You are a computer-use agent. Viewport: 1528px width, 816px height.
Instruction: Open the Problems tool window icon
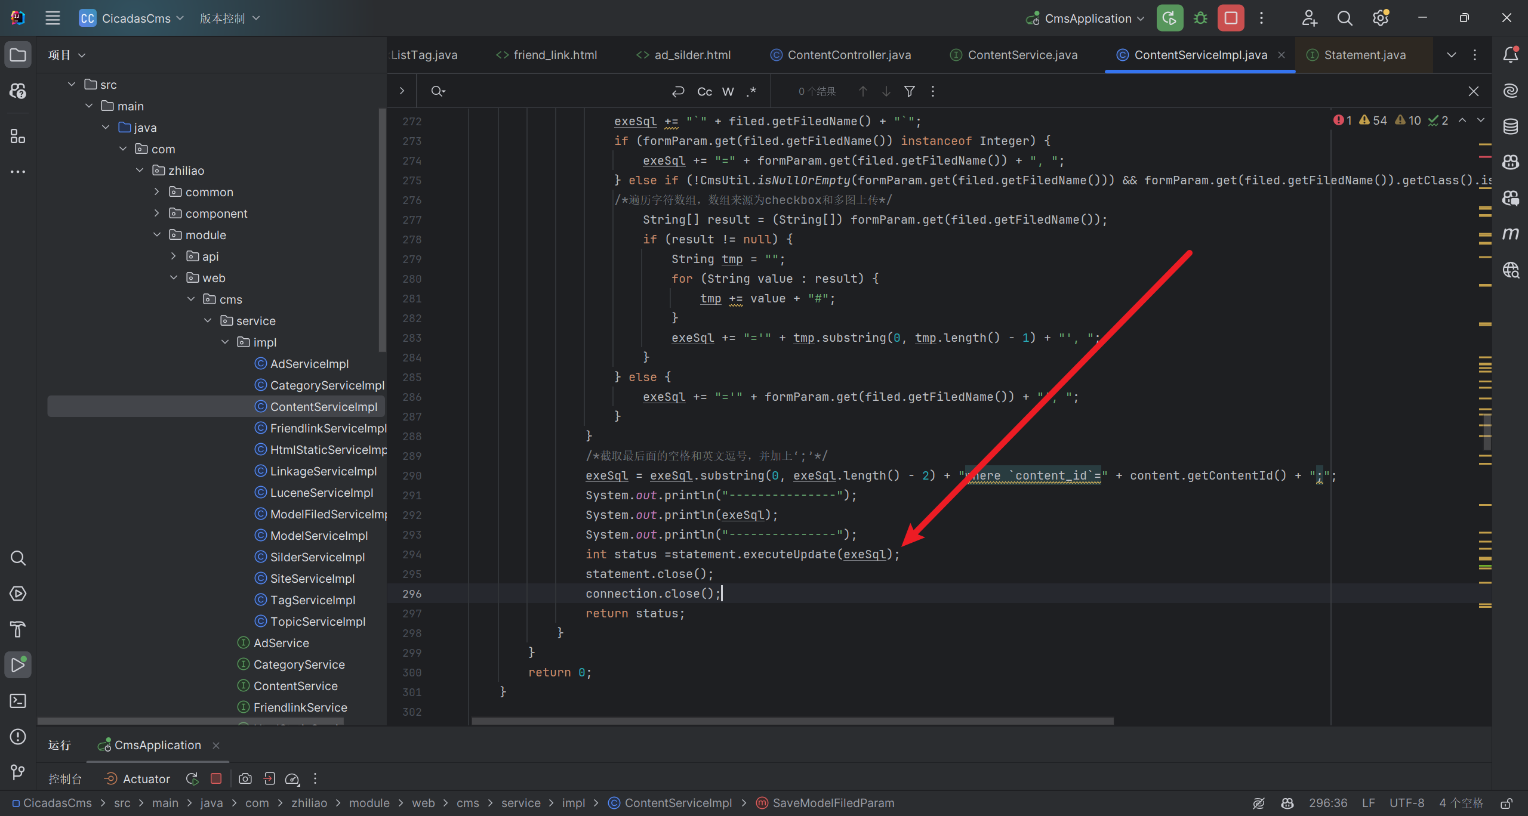point(18,737)
